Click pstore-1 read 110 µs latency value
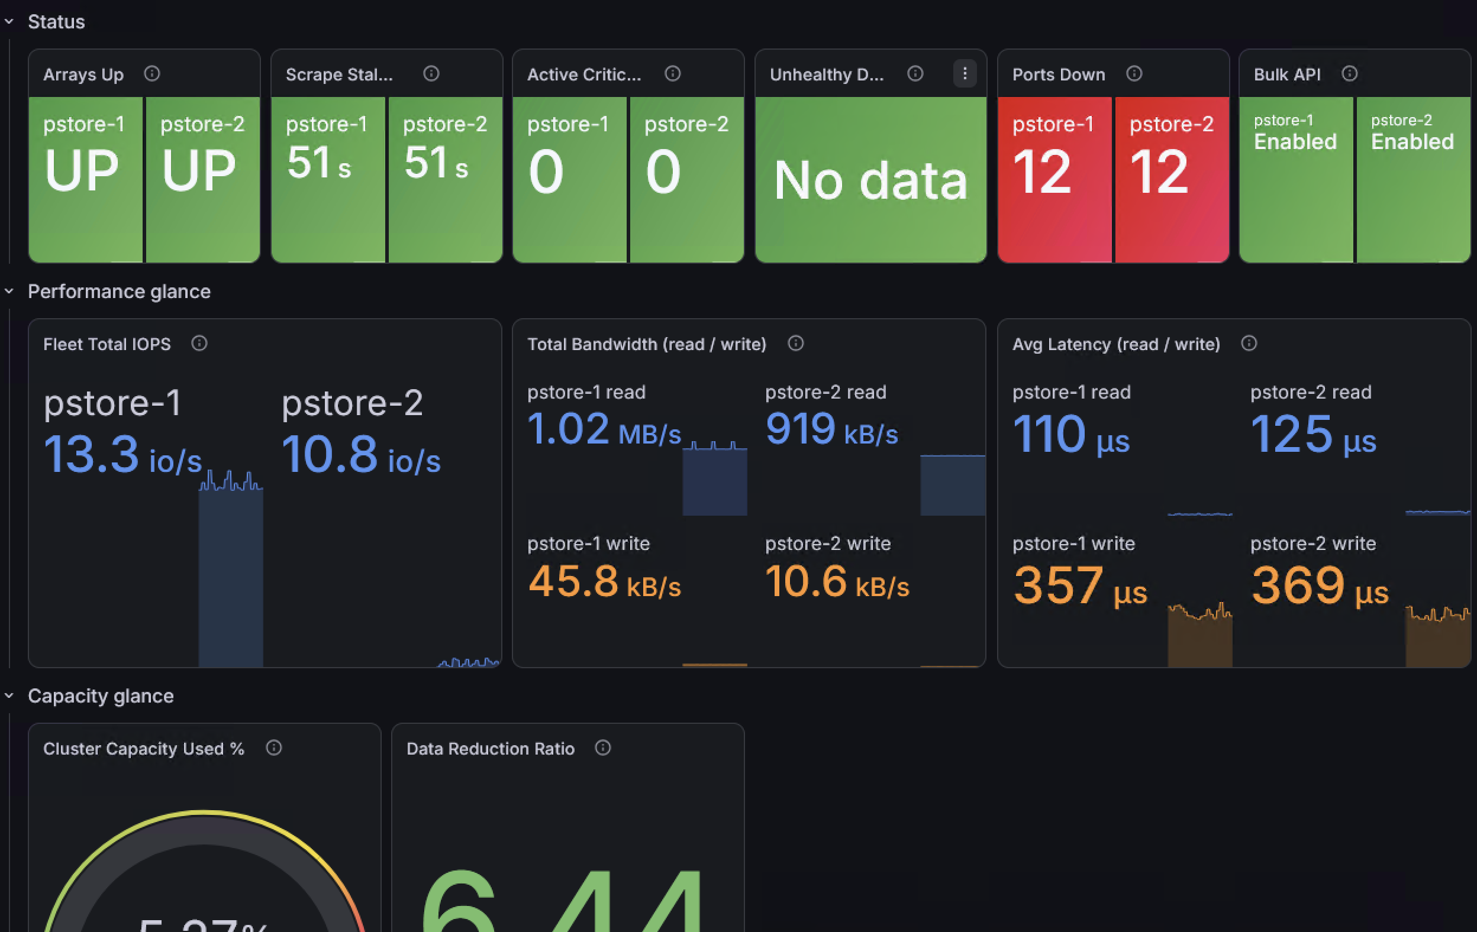Viewport: 1477px width, 932px height. click(1071, 435)
